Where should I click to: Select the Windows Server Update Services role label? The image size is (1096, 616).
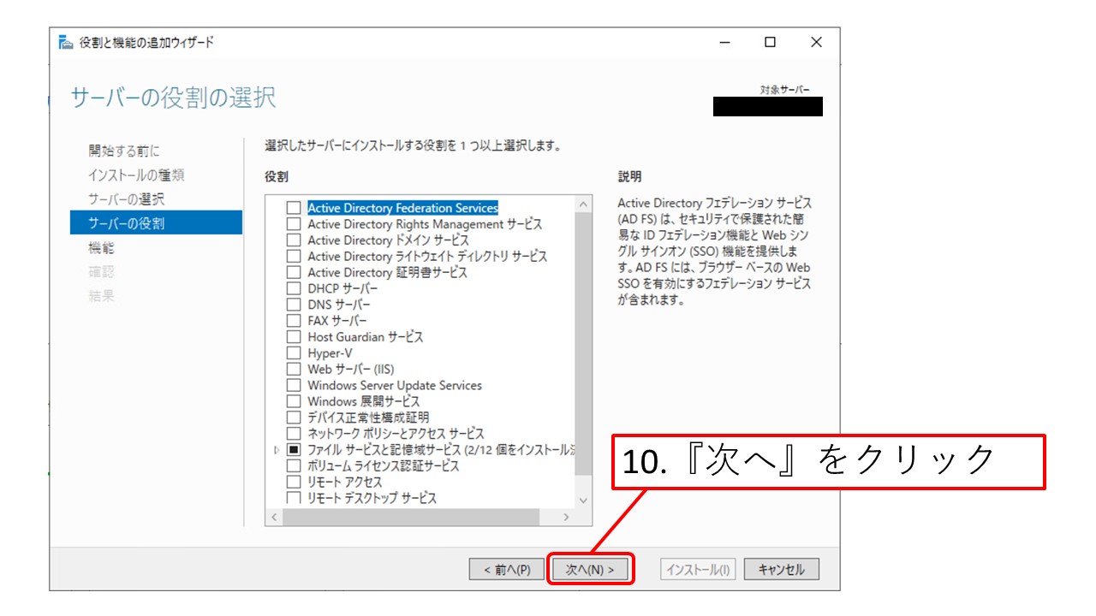395,386
